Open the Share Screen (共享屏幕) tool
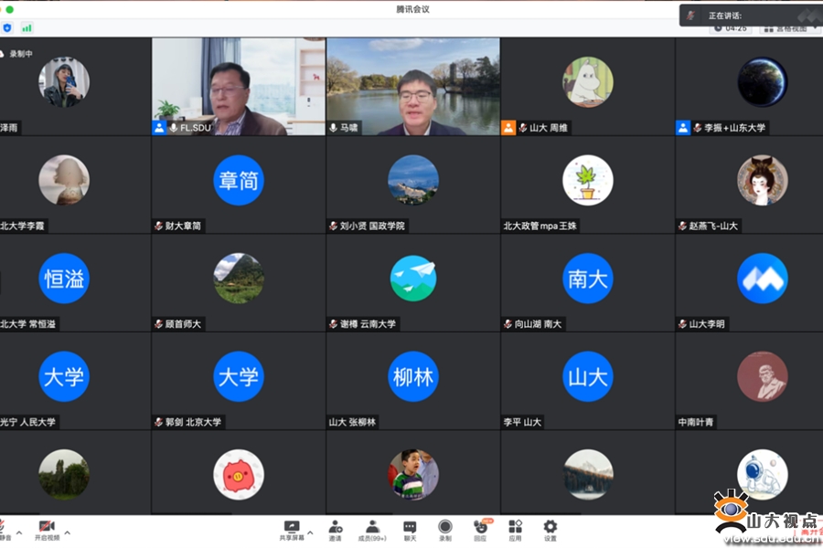Viewport: 823px width, 548px height. pyautogui.click(x=291, y=530)
